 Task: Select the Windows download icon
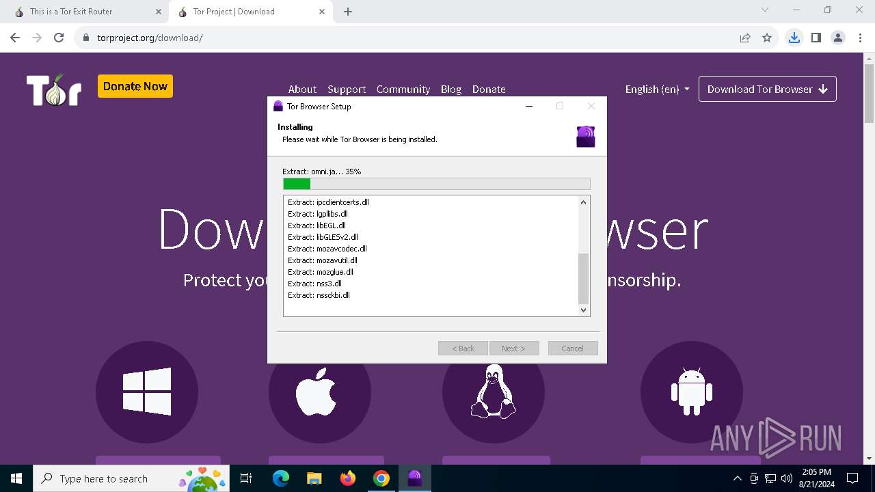point(147,392)
